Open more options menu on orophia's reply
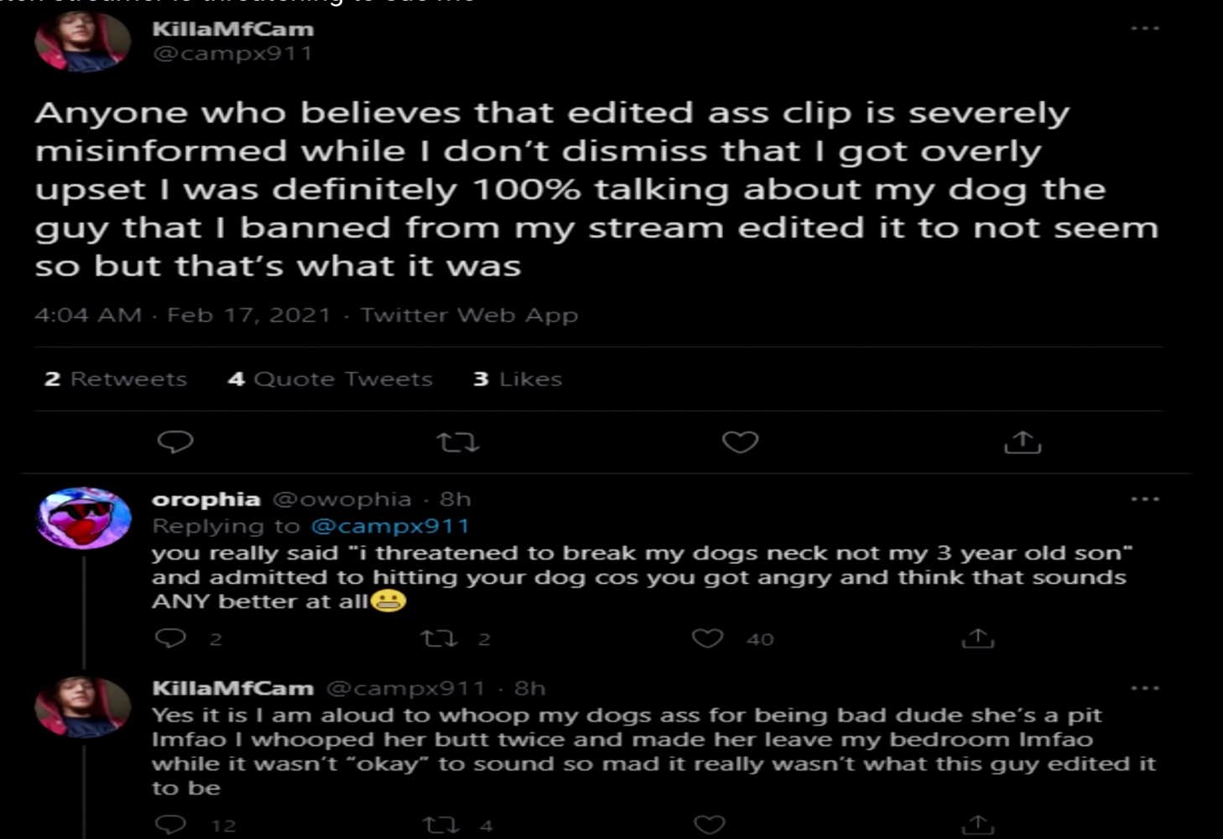This screenshot has height=839, width=1223. click(x=1144, y=499)
